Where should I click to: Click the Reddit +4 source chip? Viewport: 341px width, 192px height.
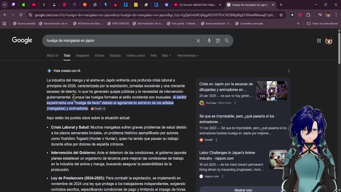98,109
